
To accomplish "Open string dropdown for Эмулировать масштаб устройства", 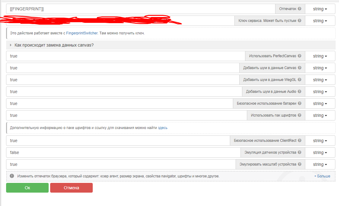I will (x=320, y=164).
